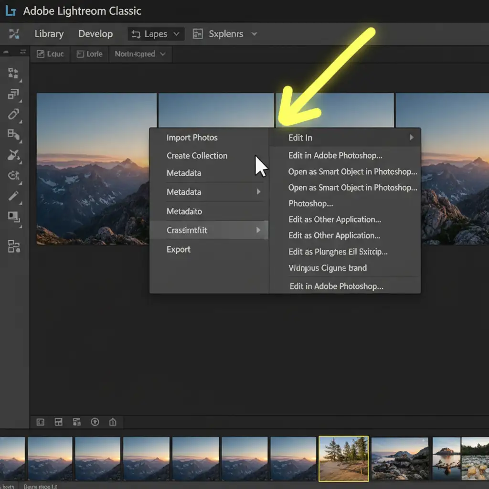Choose Export from the context menu
489x489 pixels.
pyautogui.click(x=179, y=249)
